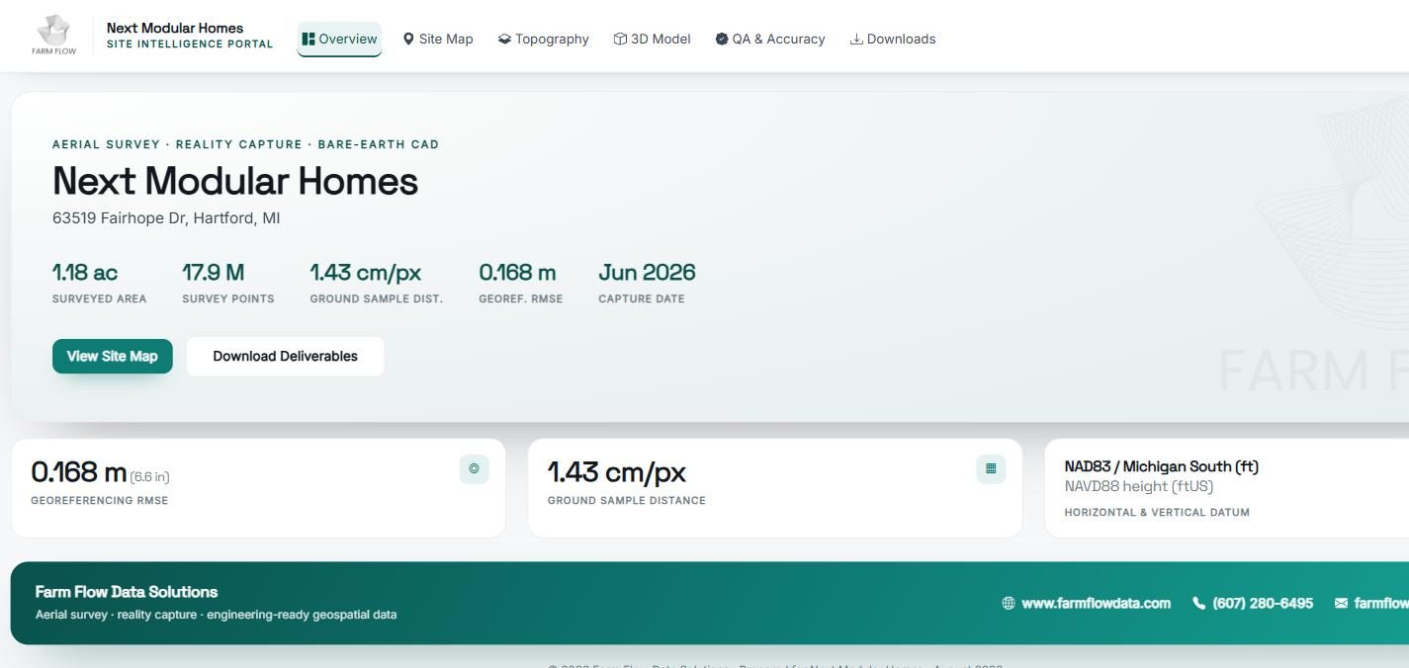
Task: Click the 3D Model cube icon
Action: pos(620,40)
